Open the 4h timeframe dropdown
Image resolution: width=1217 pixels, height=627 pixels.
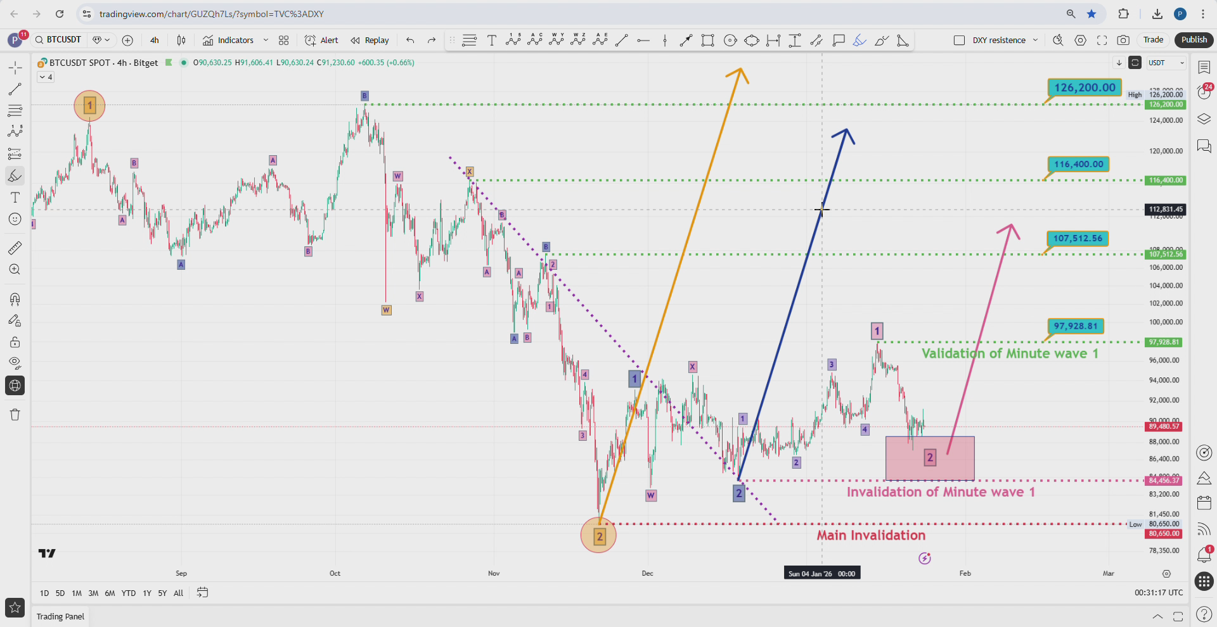pos(154,40)
